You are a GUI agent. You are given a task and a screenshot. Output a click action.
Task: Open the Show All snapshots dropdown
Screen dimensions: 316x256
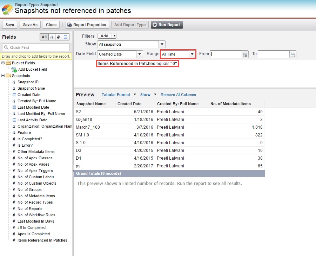pyautogui.click(x=162, y=44)
